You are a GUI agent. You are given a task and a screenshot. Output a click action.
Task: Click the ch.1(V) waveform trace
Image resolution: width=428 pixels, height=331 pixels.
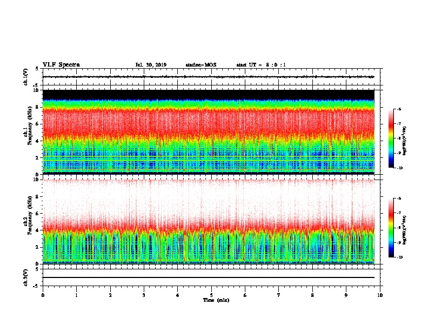click(209, 77)
